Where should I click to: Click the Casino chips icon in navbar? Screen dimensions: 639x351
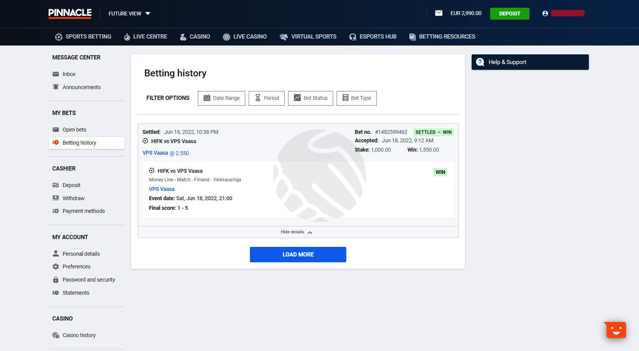click(183, 37)
